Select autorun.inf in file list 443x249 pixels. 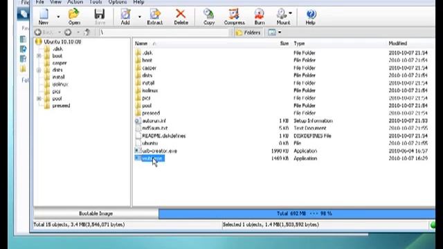click(154, 121)
